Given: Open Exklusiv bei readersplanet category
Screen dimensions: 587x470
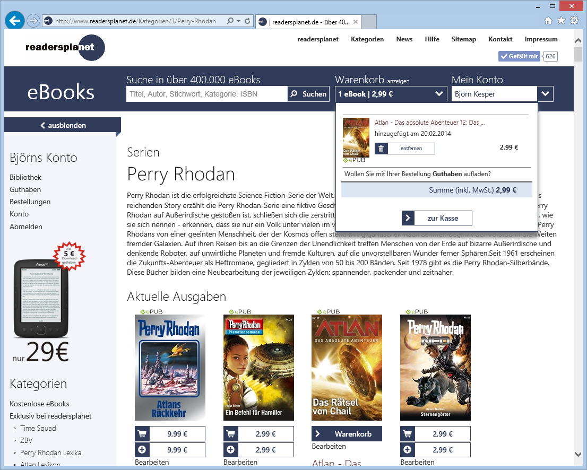Looking at the screenshot, I should point(50,416).
